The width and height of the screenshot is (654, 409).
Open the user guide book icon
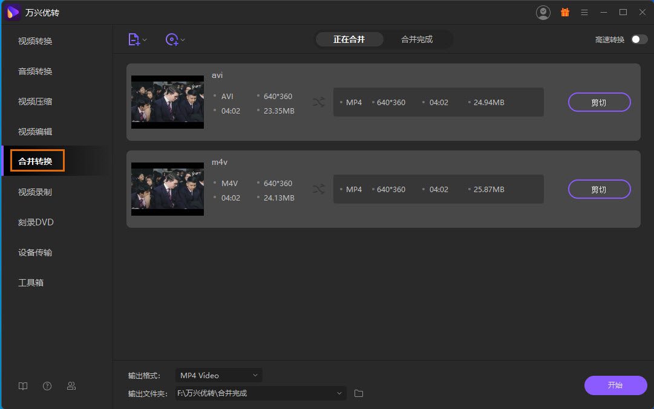pyautogui.click(x=23, y=386)
